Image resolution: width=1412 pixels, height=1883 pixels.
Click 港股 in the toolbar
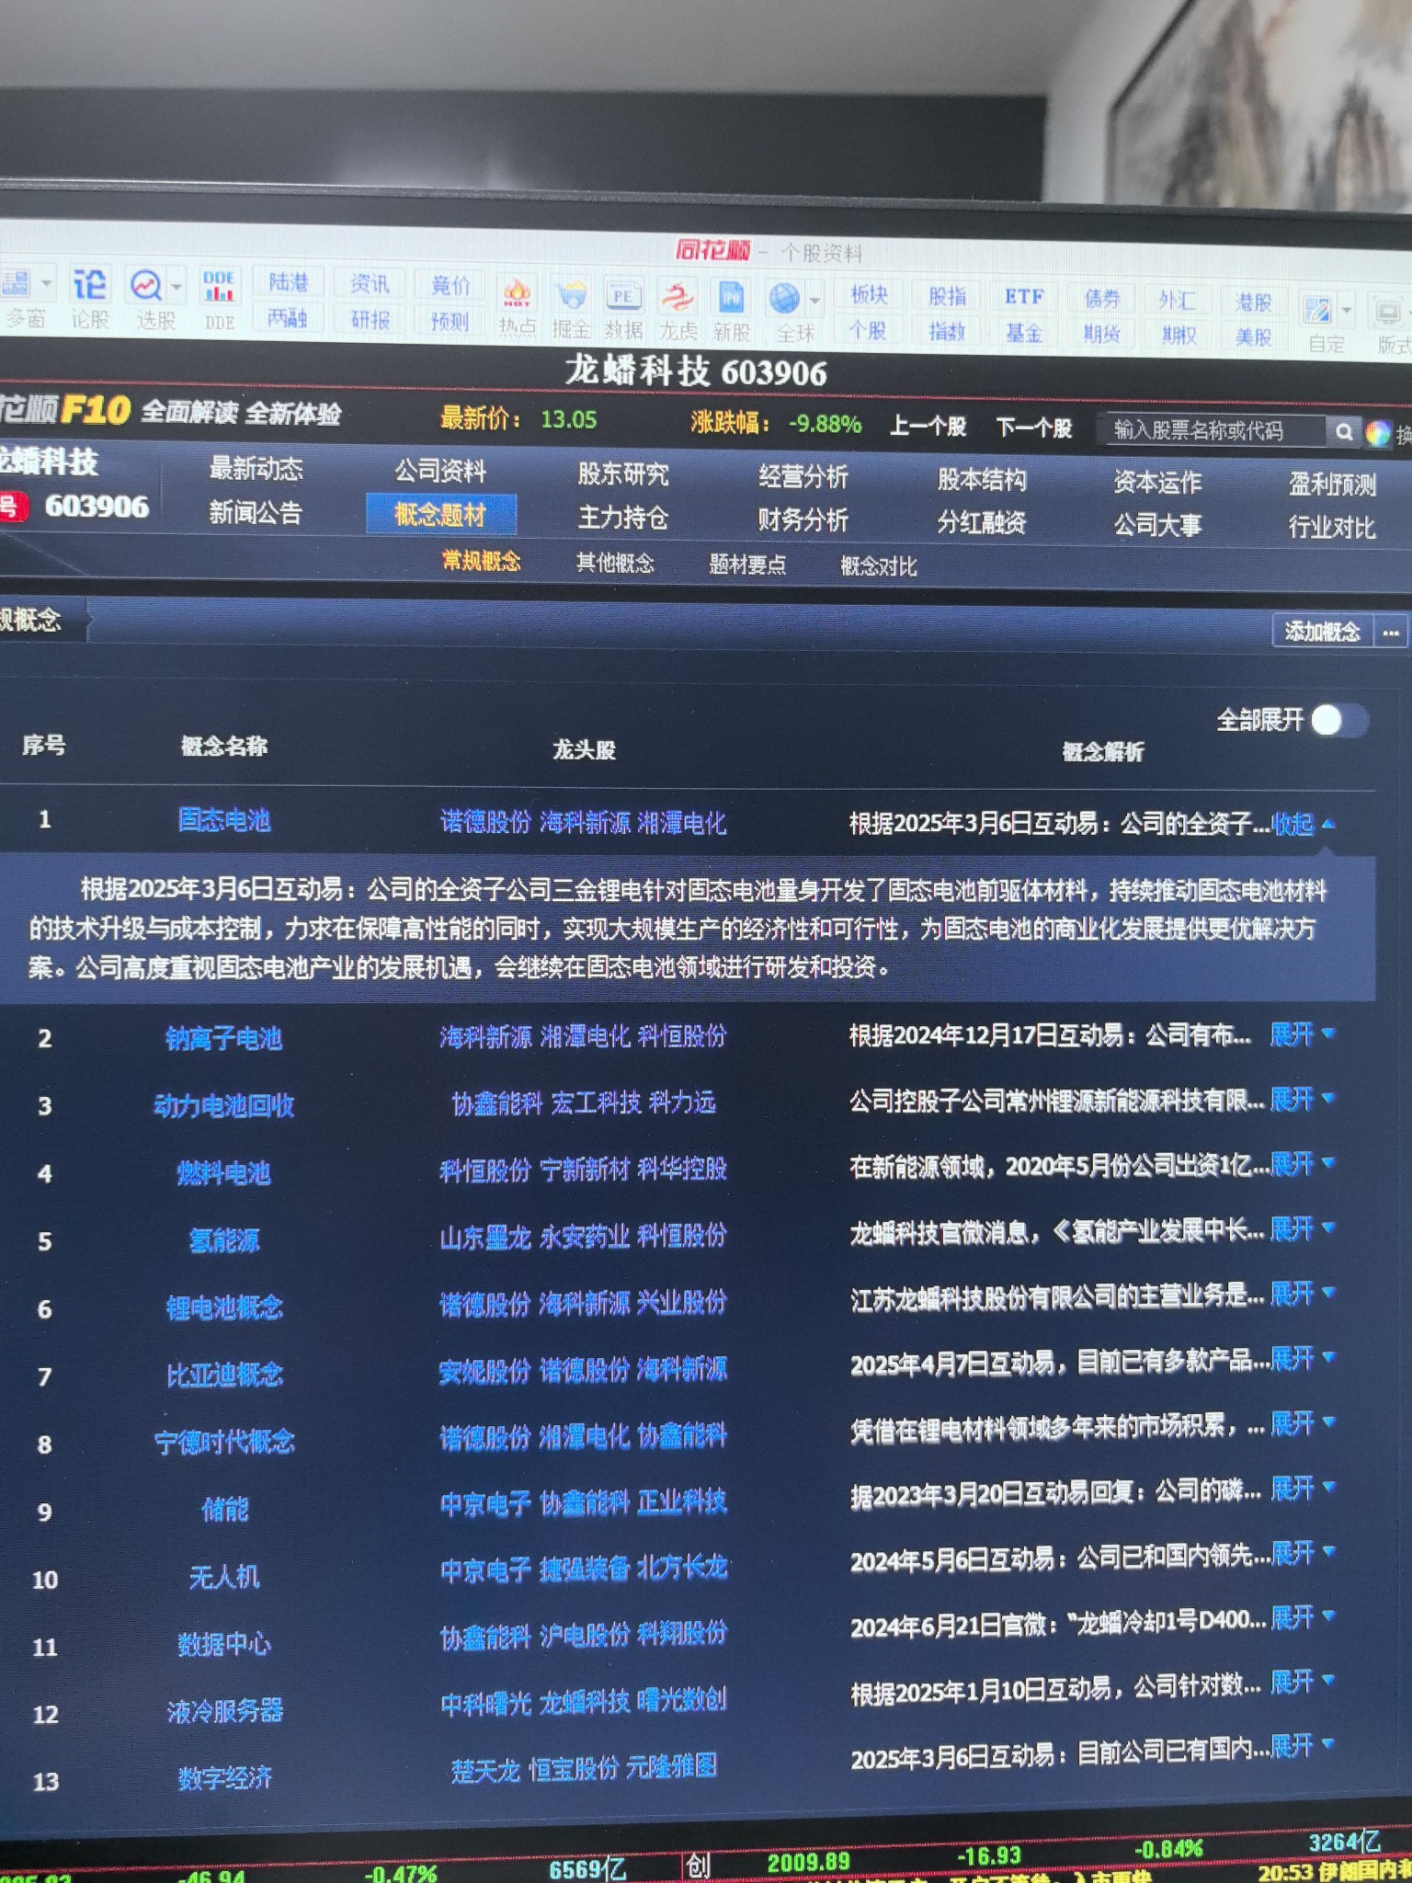[1253, 302]
